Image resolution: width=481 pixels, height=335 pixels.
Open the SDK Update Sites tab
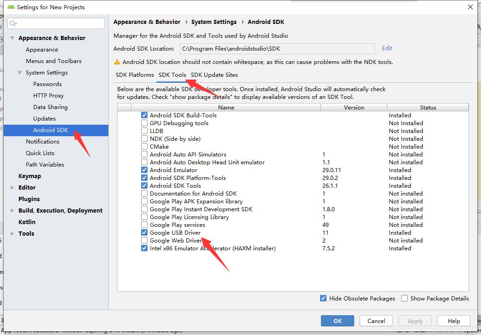click(214, 75)
